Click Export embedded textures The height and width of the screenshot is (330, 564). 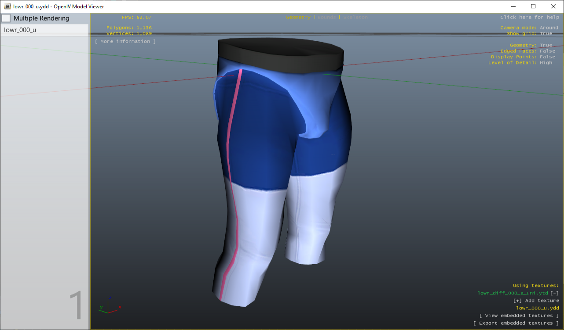click(516, 323)
